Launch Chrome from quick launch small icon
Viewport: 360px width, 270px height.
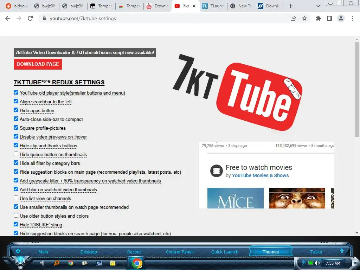tap(70, 263)
